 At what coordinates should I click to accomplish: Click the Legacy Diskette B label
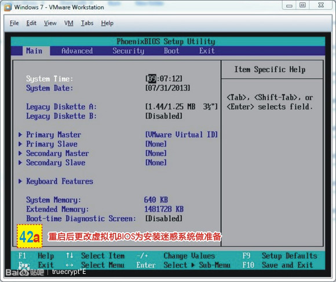pyautogui.click(x=61, y=116)
